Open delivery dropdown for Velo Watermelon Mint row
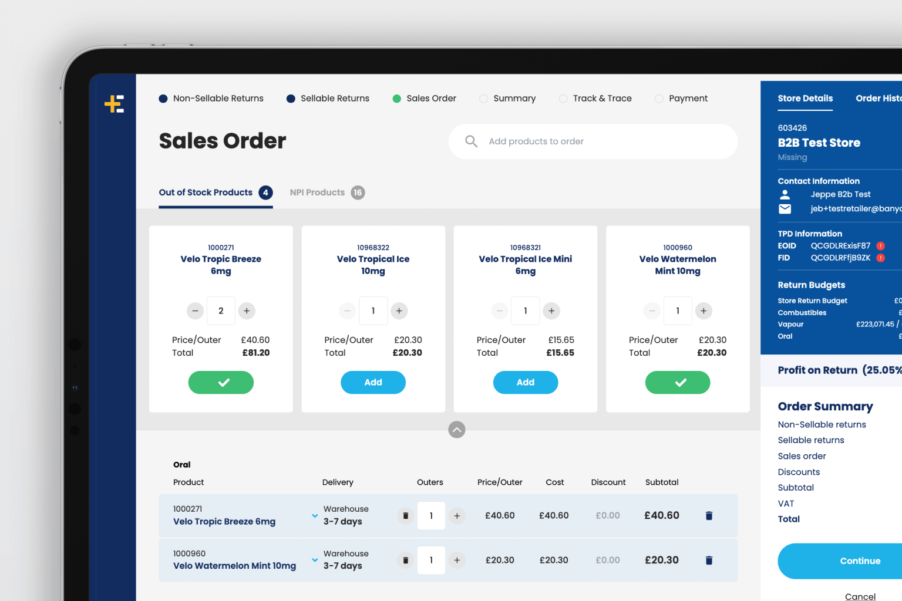This screenshot has height=601, width=902. [x=315, y=561]
